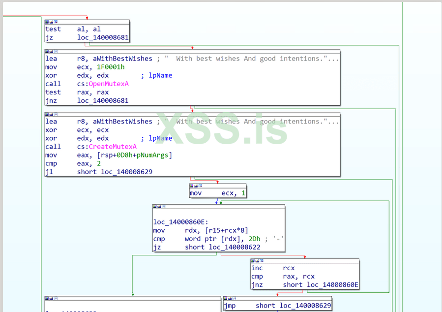This screenshot has width=442, height=312.
Task: Select aWithBestWishes in the OpenMutexA node
Action: [x=122, y=59]
